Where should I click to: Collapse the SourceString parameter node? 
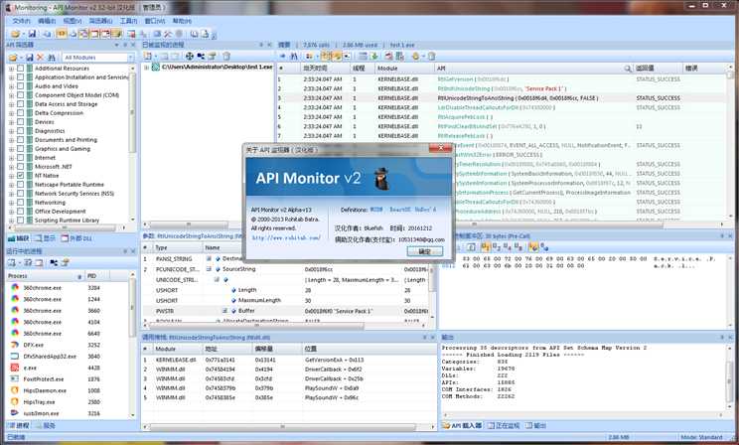209,269
